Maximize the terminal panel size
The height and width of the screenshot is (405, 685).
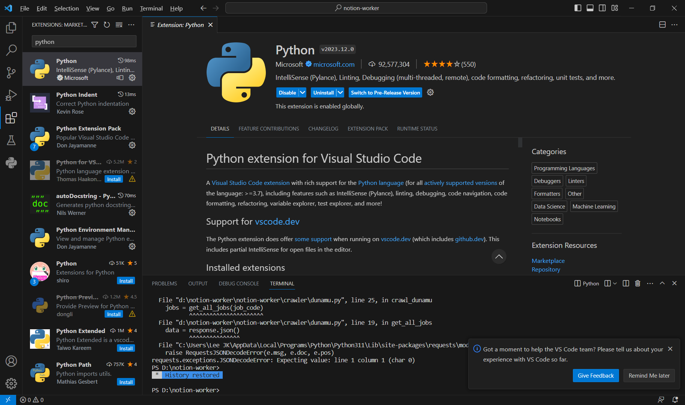663,283
